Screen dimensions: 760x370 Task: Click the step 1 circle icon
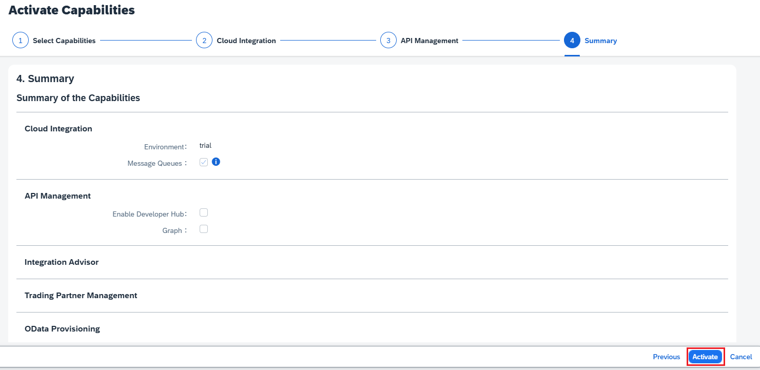click(21, 41)
